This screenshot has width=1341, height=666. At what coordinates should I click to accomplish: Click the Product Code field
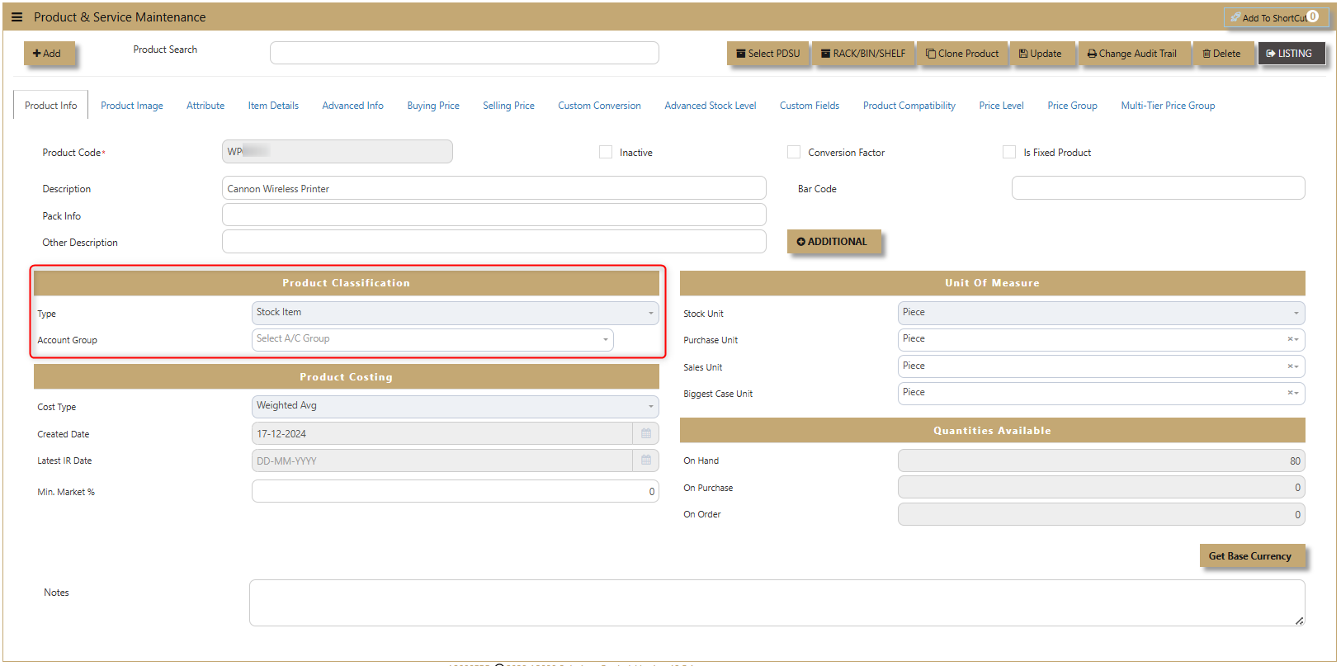click(x=337, y=152)
